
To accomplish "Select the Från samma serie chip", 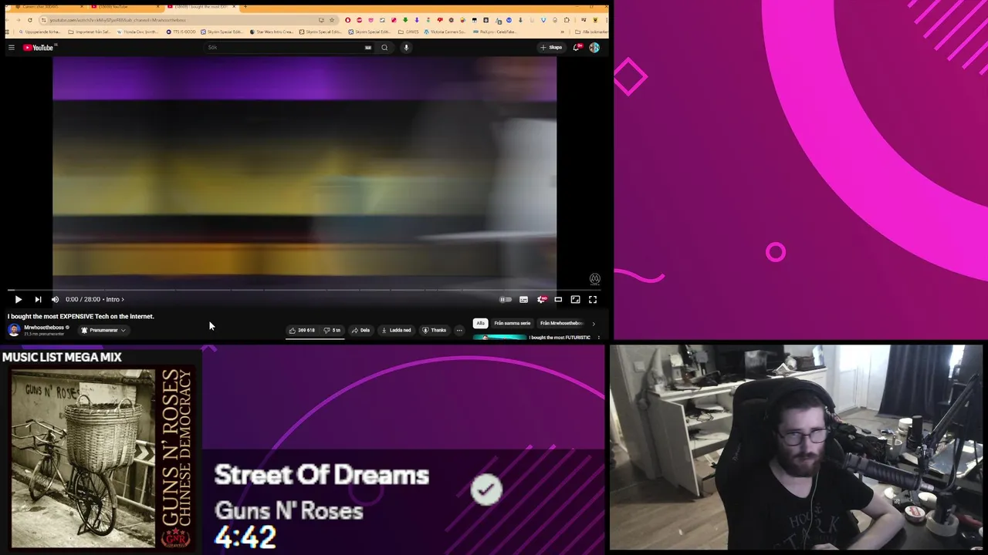I will pos(513,323).
